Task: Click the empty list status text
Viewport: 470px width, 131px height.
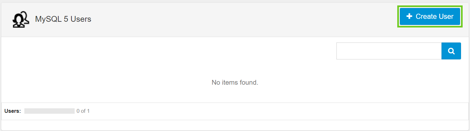Action: coord(235,82)
